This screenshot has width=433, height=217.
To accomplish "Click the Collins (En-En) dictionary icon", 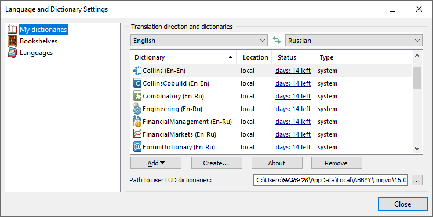I will (137, 71).
